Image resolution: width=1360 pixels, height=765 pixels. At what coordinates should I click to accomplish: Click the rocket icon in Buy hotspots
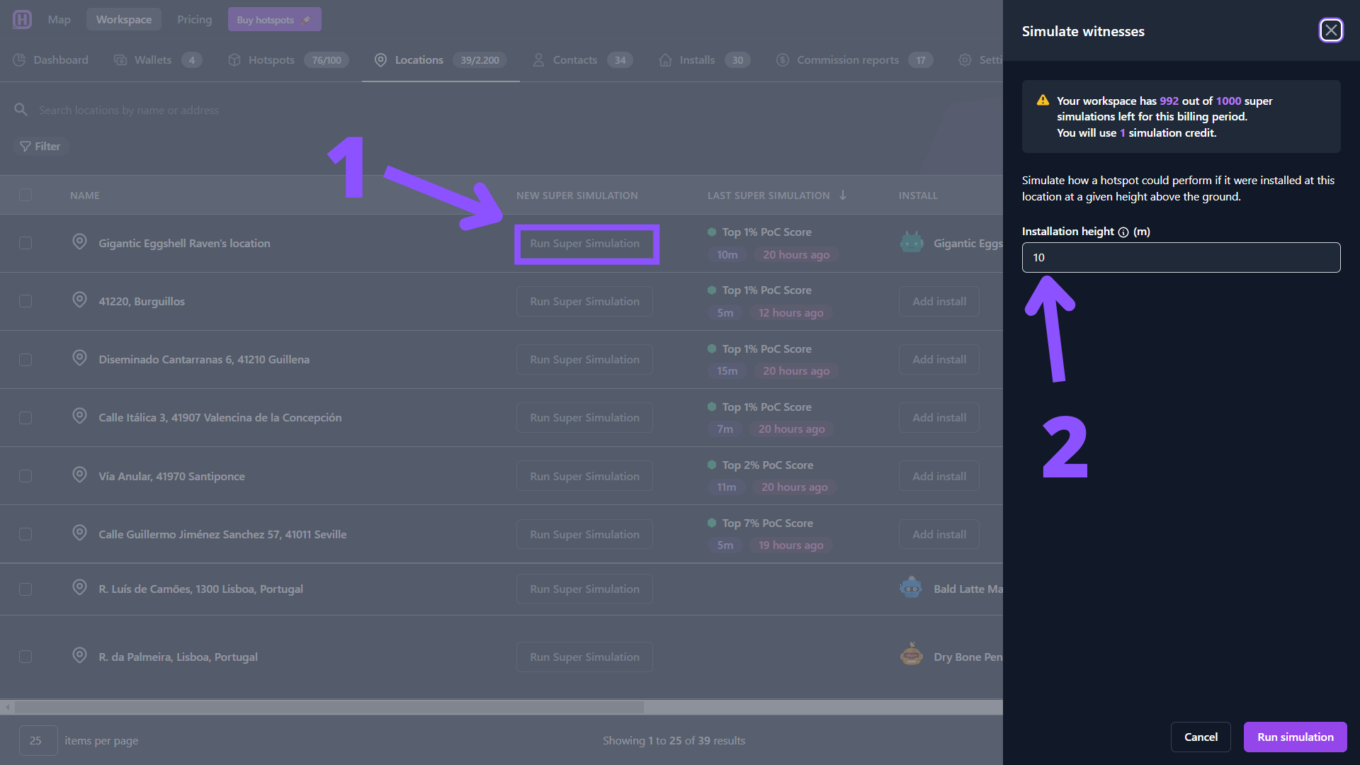(306, 20)
